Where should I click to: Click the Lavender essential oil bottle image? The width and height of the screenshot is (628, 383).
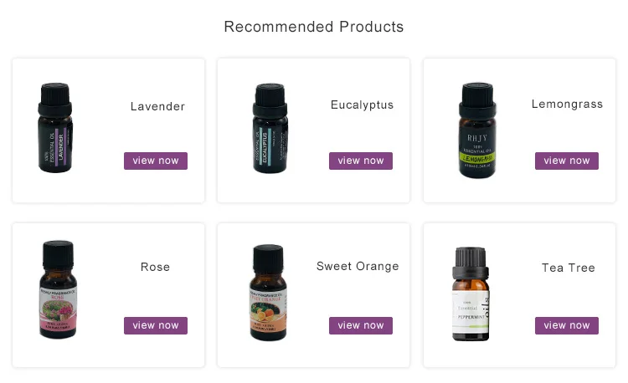click(55, 128)
